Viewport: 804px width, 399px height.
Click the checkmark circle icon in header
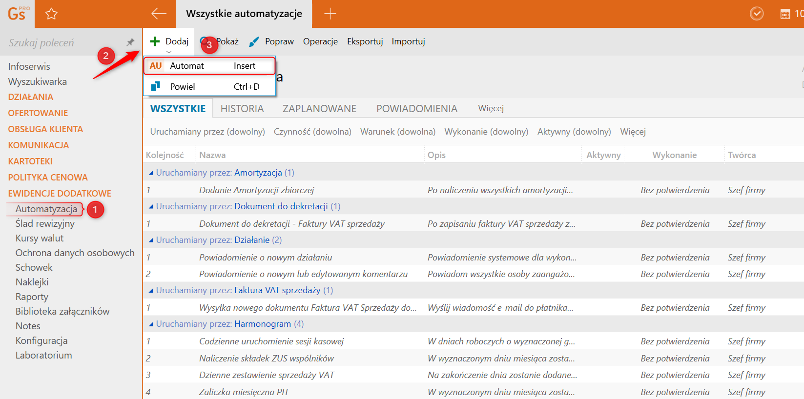[757, 14]
